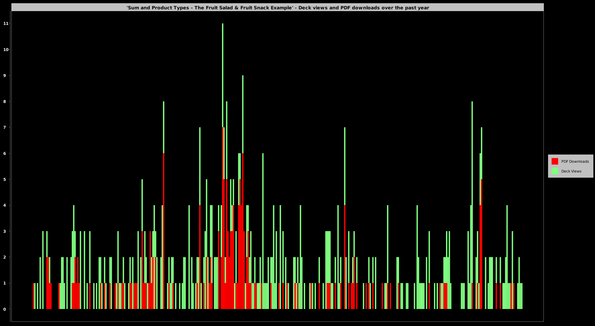
Task: Click the y-axis label 8
Action: pos(5,101)
